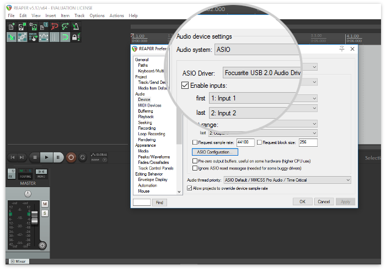Click Cancel in the Preferences dialog
386x271 pixels.
pyautogui.click(x=324, y=202)
